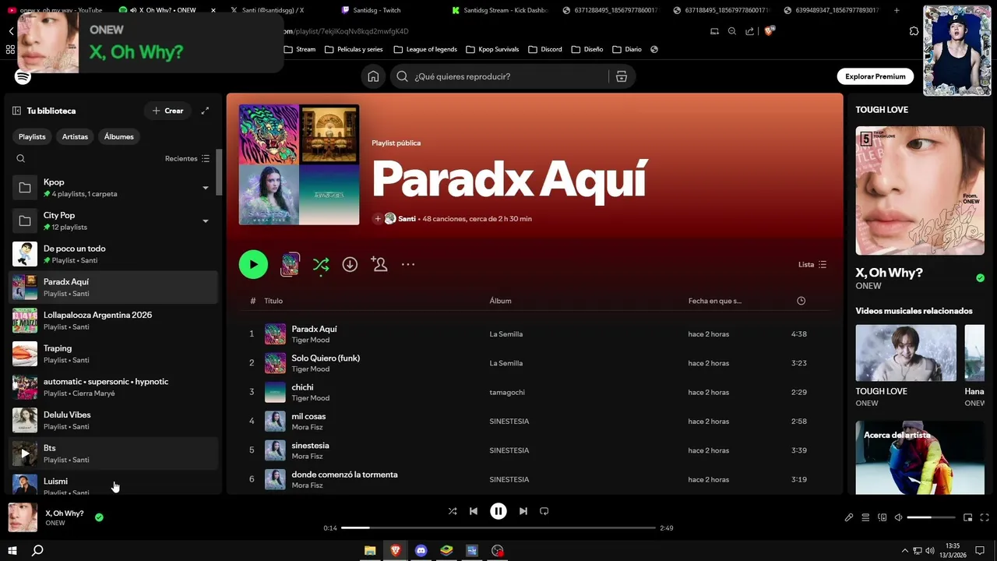Pause the current song
Image resolution: width=997 pixels, height=561 pixels.
pyautogui.click(x=498, y=511)
